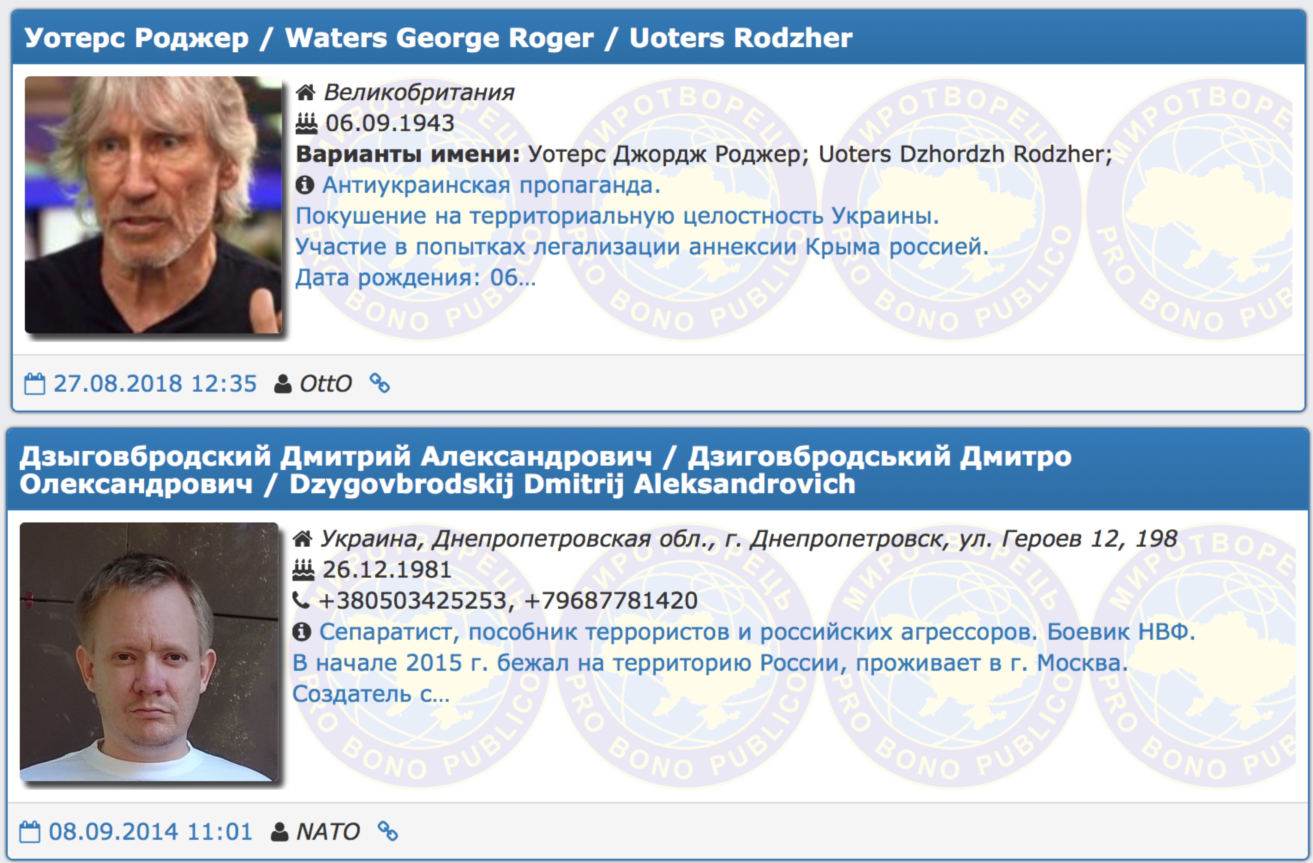Click author name NATO
The width and height of the screenshot is (1313, 863).
tap(328, 832)
